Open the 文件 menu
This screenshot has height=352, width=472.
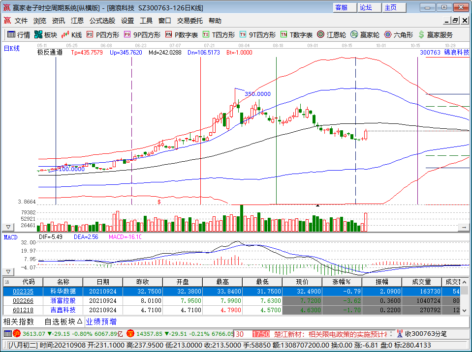(21, 21)
